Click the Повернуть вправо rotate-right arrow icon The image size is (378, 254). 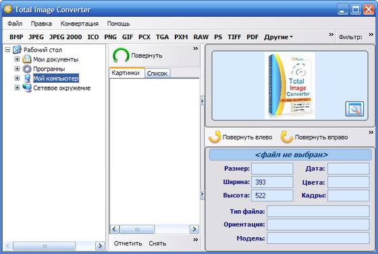(287, 137)
